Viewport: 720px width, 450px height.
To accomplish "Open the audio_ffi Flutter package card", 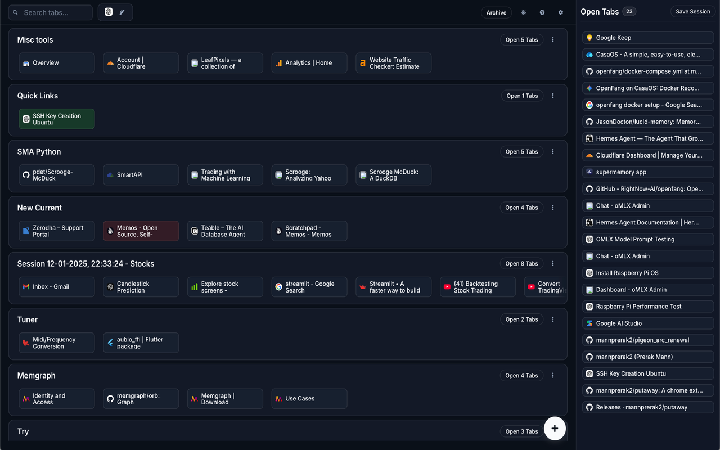I will [141, 343].
